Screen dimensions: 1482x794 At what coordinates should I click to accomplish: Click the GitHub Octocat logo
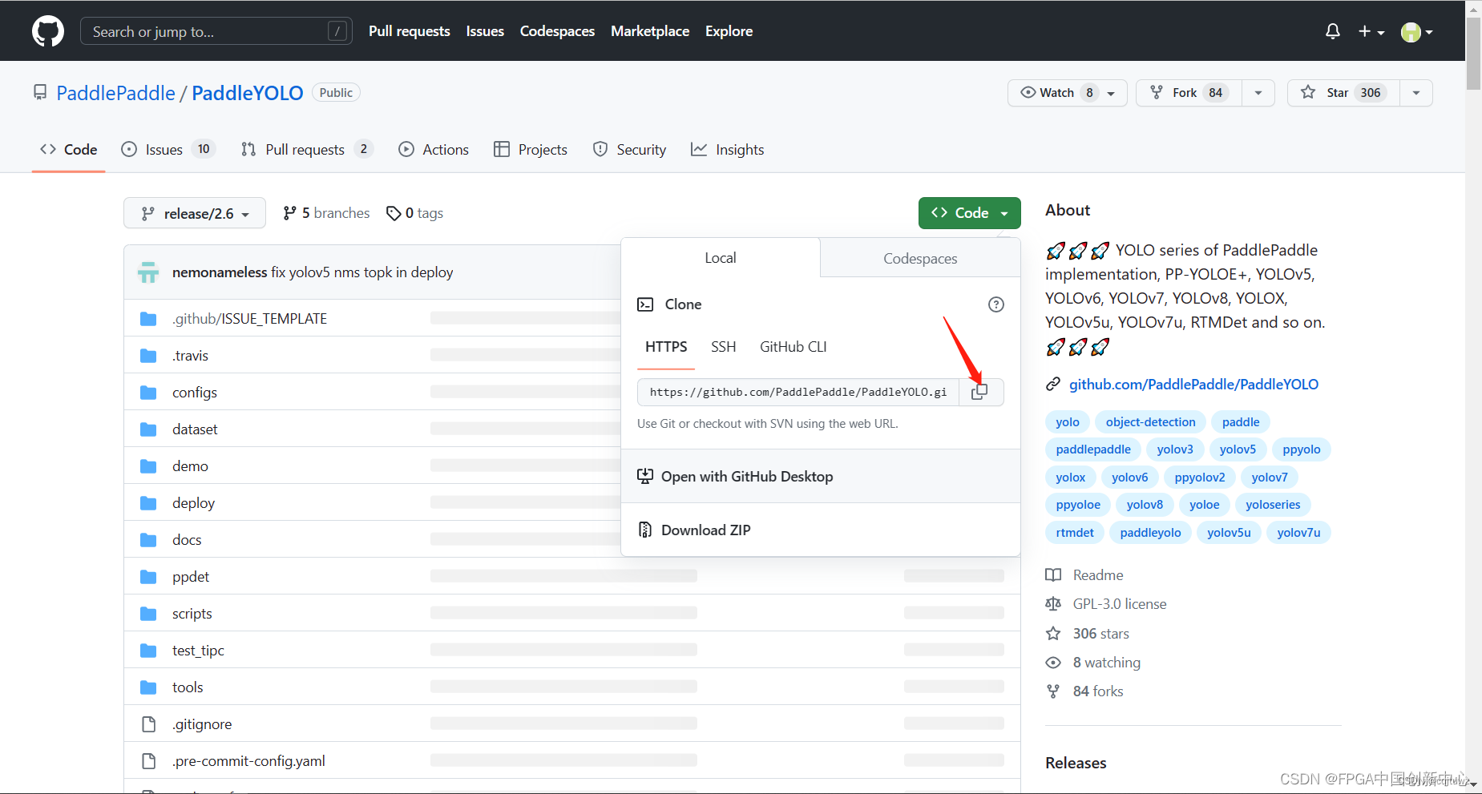coord(48,31)
